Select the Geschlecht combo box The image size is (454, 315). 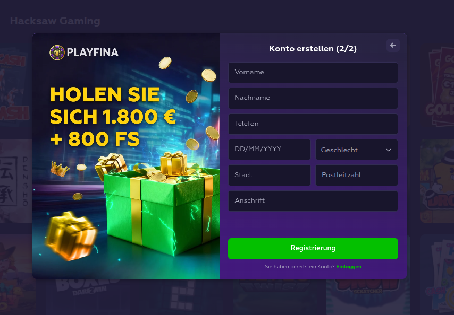[356, 150]
